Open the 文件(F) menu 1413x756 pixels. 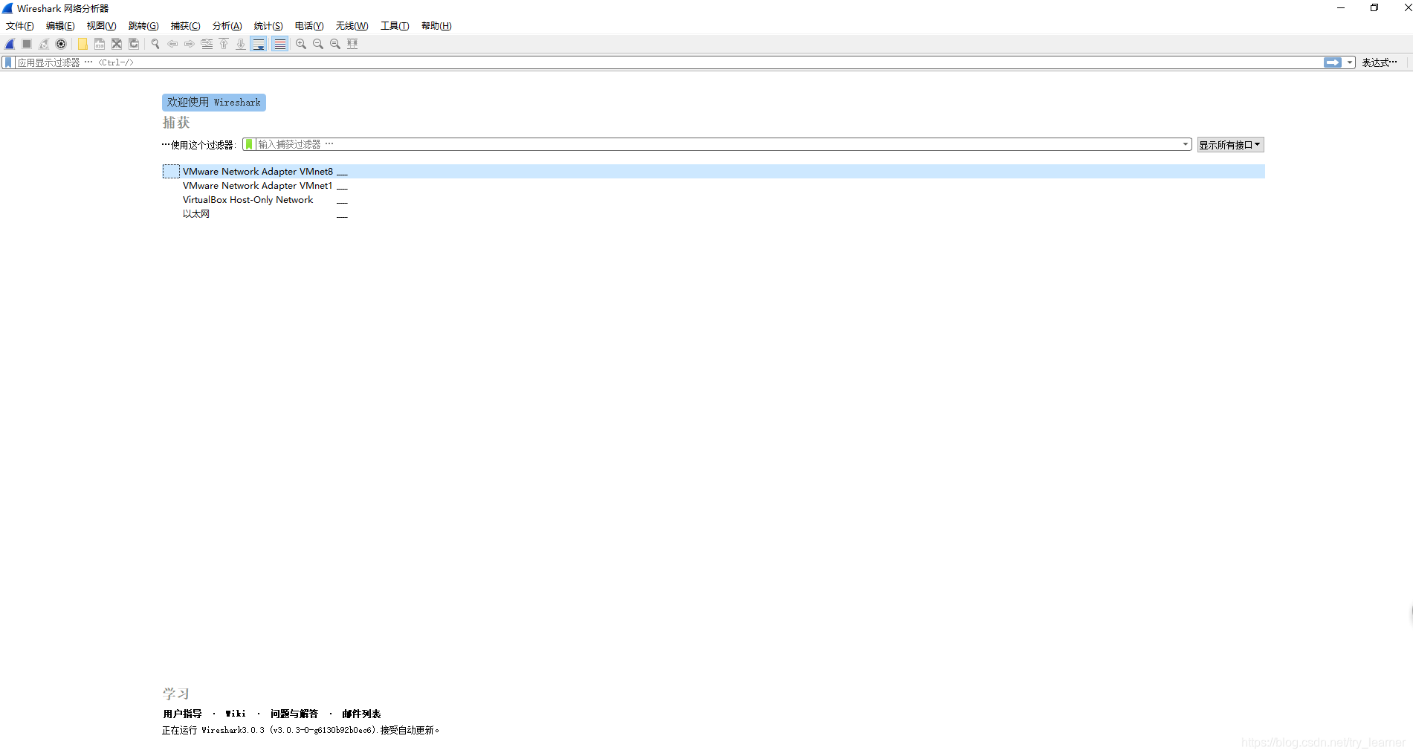coord(20,26)
